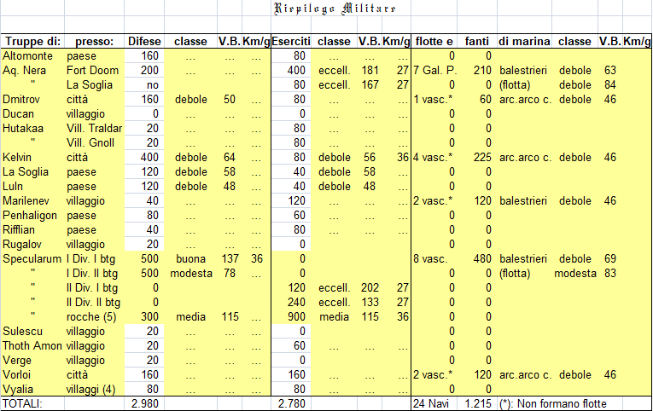Select the 'Vill. Gnoll' cell
653x411 pixels.
click(90, 142)
